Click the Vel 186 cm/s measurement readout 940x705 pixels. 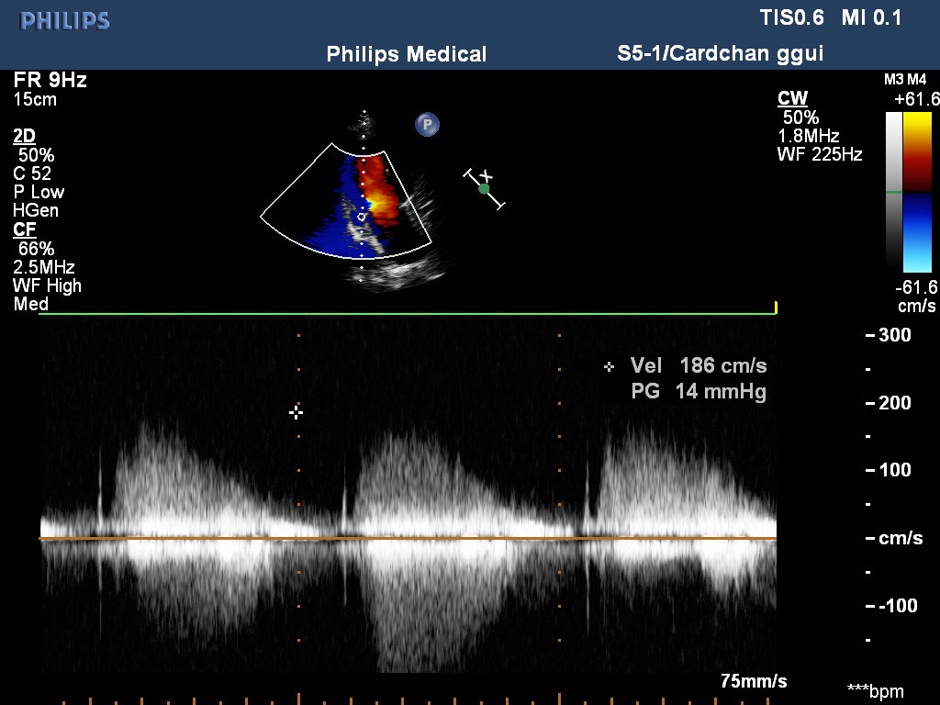[699, 366]
